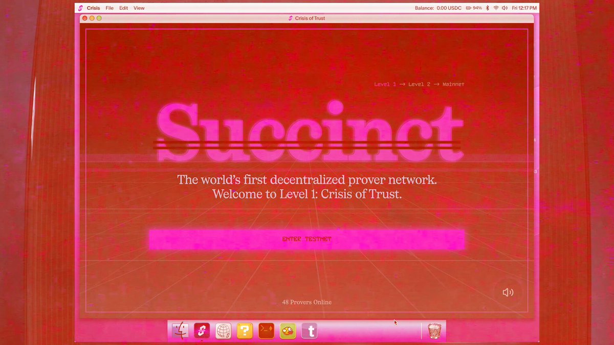Click the battery icon in the menu bar
The height and width of the screenshot is (345, 614).
pyautogui.click(x=469, y=8)
